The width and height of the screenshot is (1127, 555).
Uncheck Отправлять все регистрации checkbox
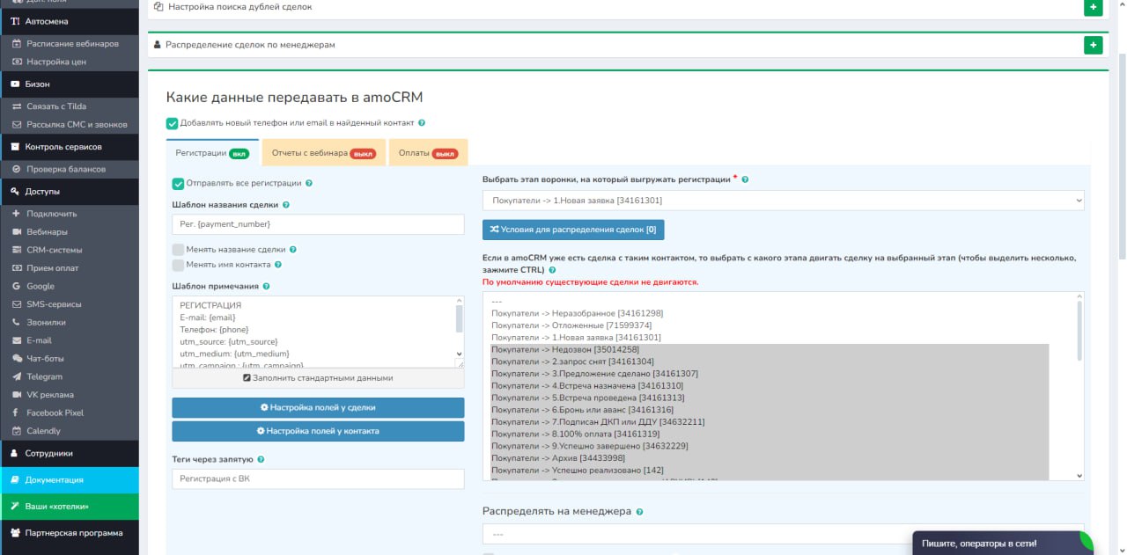(x=178, y=184)
